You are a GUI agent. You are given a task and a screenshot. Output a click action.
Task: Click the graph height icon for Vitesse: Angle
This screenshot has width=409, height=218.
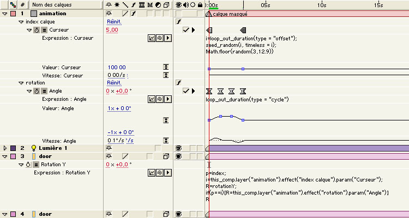point(166,141)
